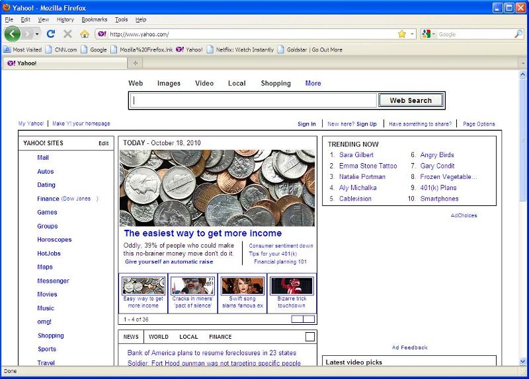
Task: Click the Yahoo web search text box
Action: [x=253, y=100]
